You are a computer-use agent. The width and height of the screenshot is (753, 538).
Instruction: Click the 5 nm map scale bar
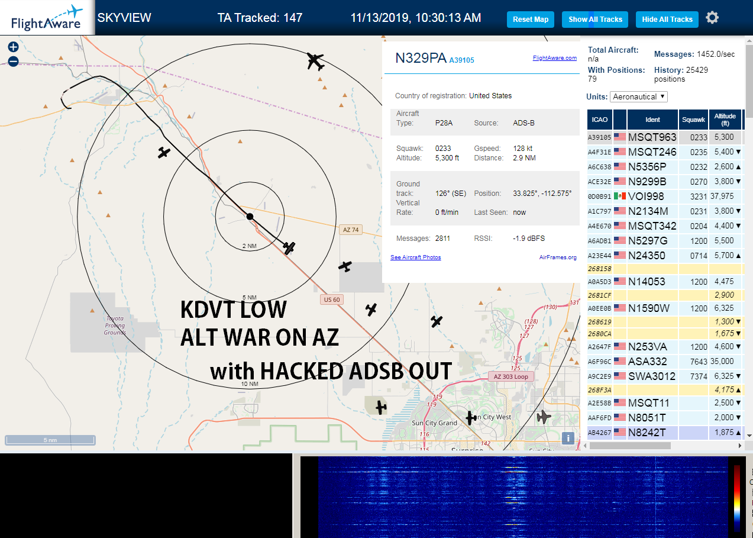click(50, 440)
